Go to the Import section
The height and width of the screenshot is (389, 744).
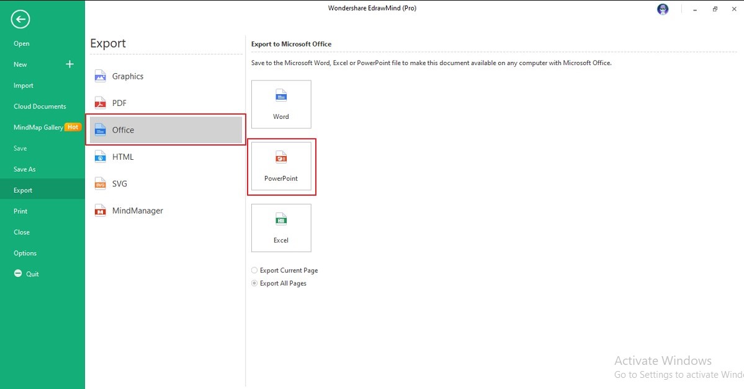coord(23,85)
